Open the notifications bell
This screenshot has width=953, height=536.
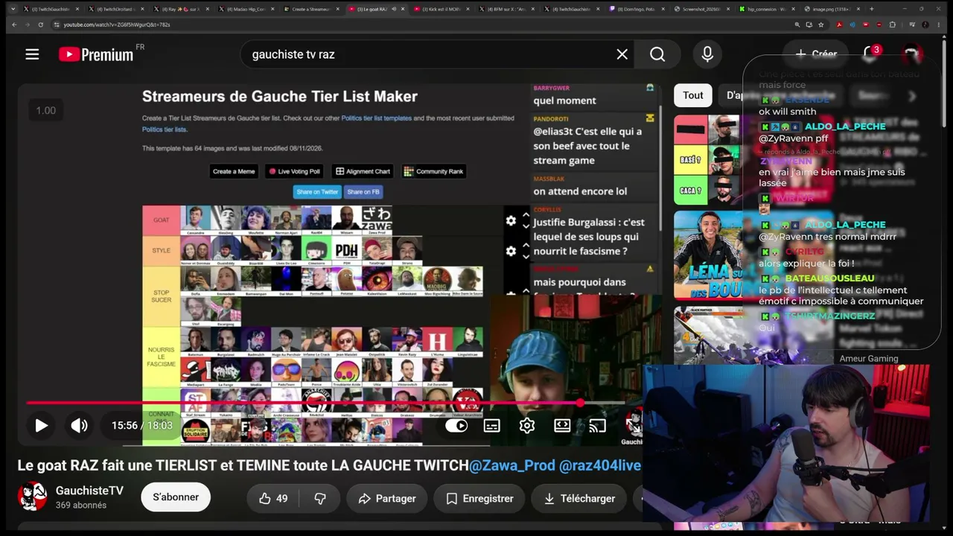[x=870, y=54]
